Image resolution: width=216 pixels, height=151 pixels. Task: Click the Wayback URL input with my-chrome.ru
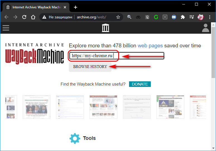(117, 56)
